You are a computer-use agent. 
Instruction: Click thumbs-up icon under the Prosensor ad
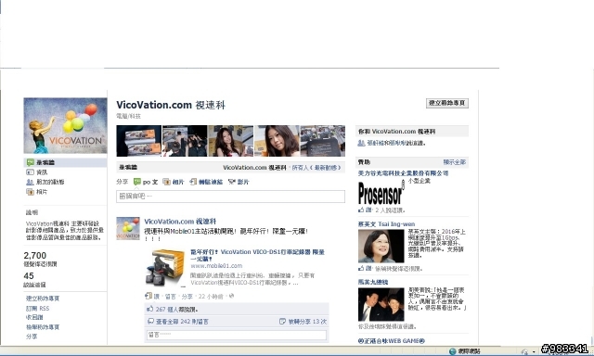pyautogui.click(x=361, y=210)
